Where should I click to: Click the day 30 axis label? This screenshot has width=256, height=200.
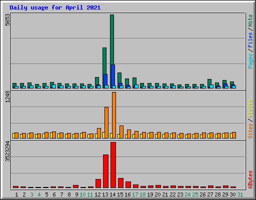click(x=232, y=194)
